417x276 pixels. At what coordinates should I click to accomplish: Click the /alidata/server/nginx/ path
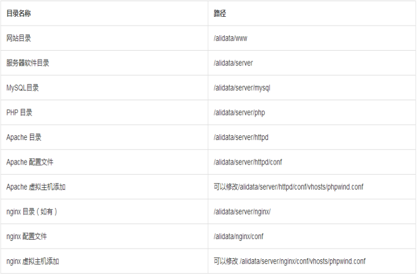coord(242,212)
